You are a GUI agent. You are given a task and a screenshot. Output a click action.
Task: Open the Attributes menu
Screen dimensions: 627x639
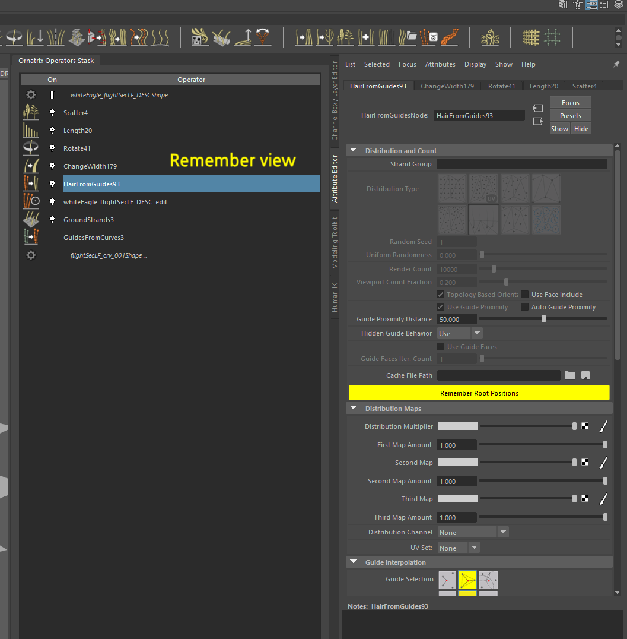(x=440, y=64)
